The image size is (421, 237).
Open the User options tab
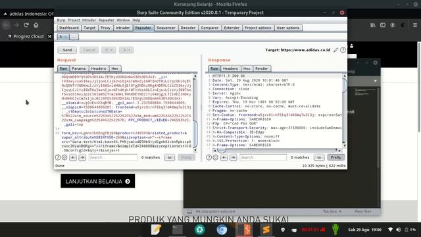click(288, 28)
